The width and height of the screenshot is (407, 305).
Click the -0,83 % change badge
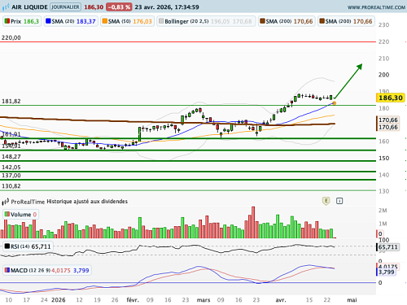coord(119,7)
